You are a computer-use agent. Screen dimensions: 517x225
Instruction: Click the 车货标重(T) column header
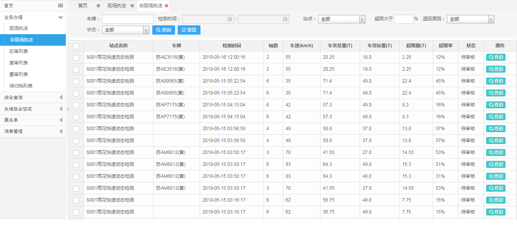coord(380,46)
